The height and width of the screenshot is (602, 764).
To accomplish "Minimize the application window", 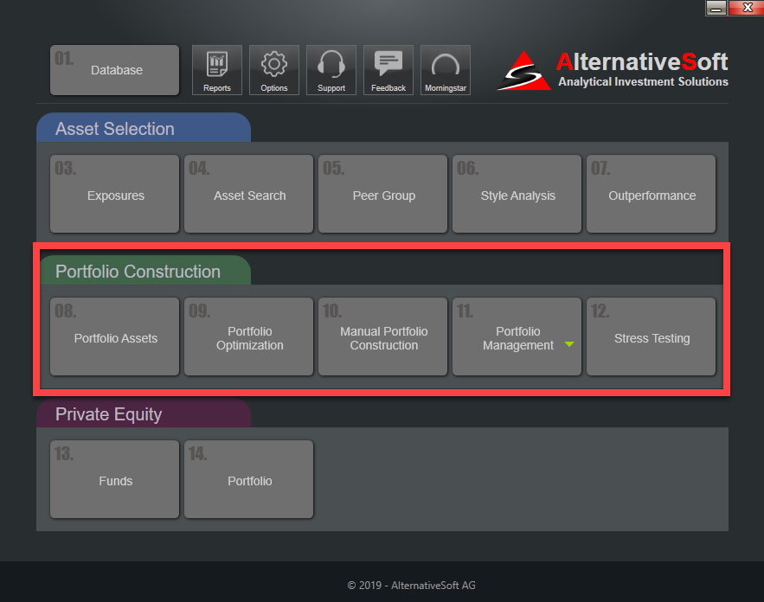I will 716,8.
